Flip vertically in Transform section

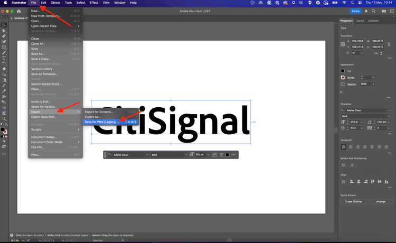pos(381,53)
